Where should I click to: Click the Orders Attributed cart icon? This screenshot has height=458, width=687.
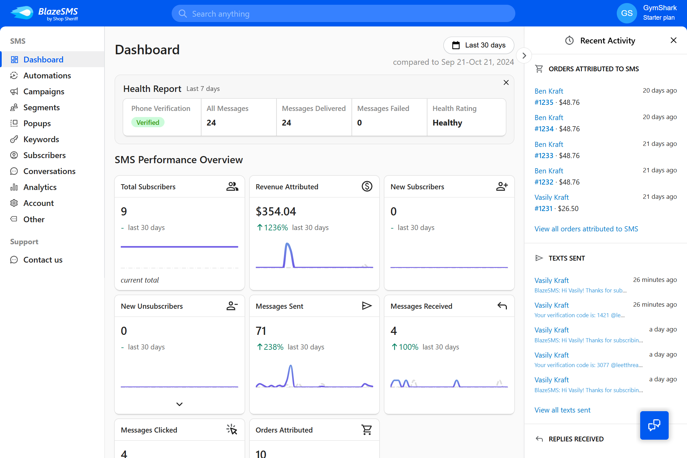(x=367, y=430)
